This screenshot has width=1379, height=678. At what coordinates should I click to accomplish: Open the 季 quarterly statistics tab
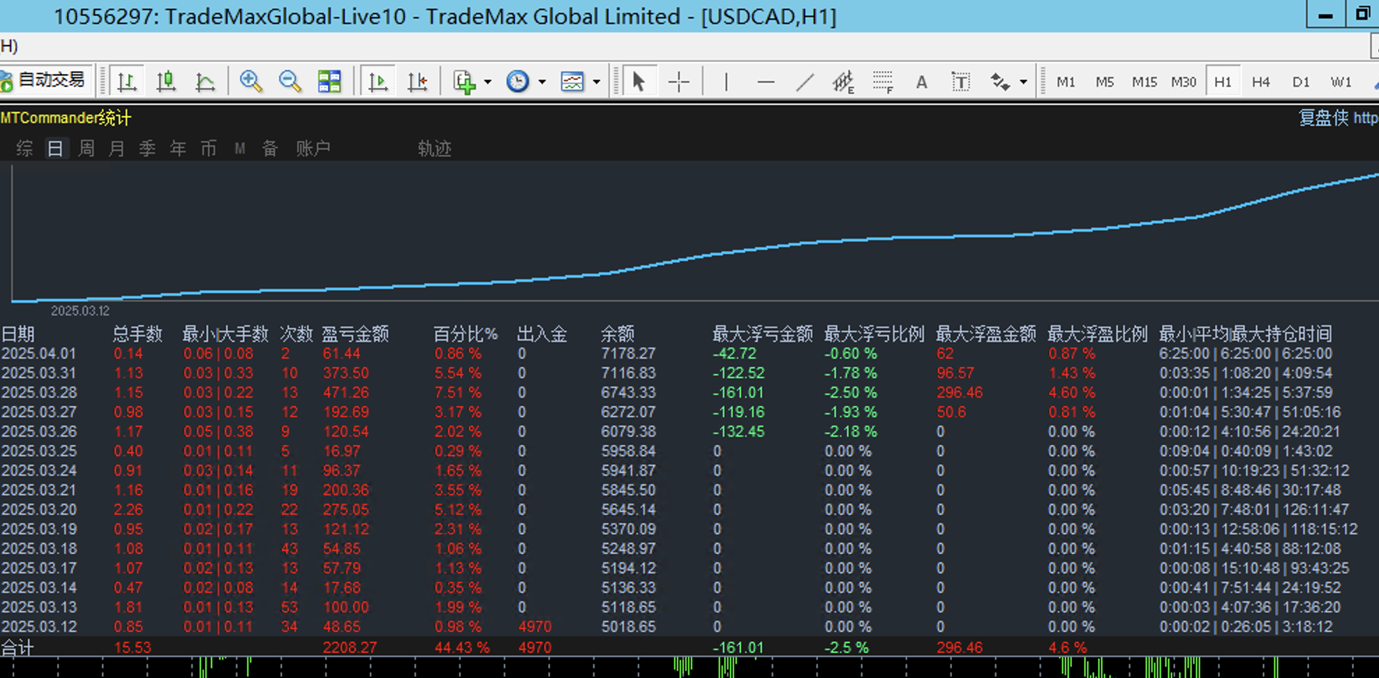pyautogui.click(x=147, y=148)
